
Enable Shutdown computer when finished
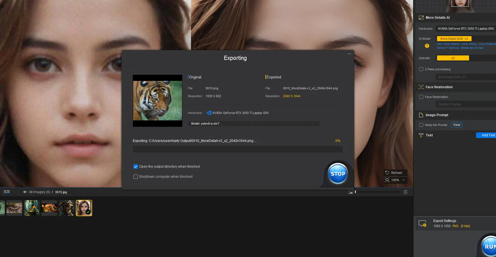coord(136,177)
